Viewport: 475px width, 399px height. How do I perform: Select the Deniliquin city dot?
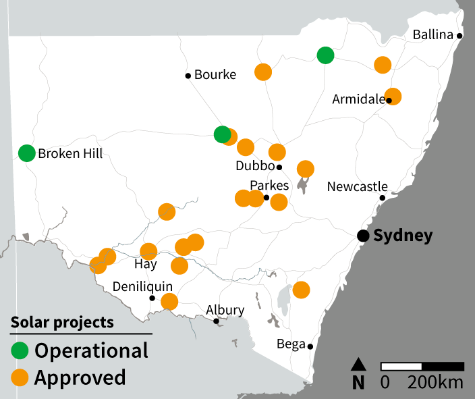point(152,298)
